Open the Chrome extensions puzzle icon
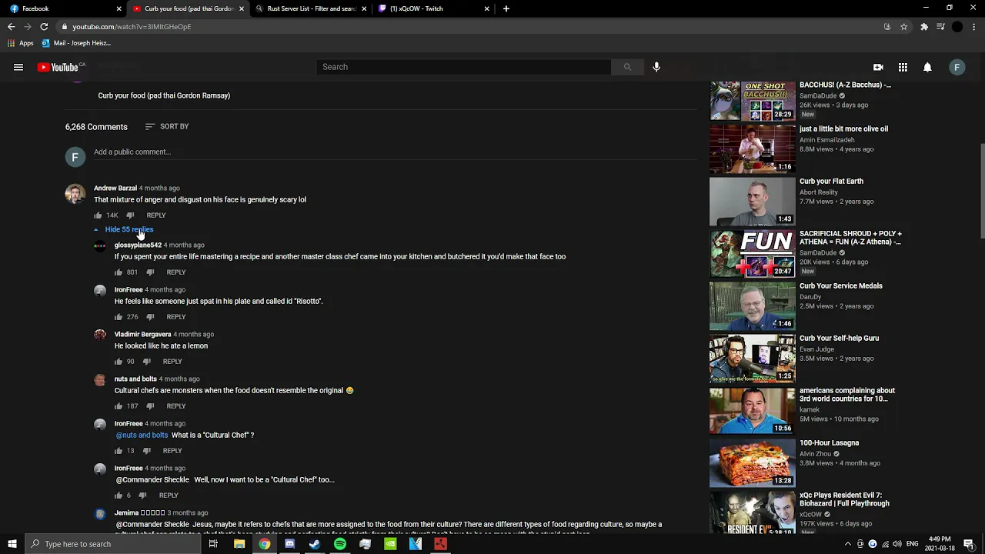Image resolution: width=985 pixels, height=554 pixels. [x=924, y=26]
